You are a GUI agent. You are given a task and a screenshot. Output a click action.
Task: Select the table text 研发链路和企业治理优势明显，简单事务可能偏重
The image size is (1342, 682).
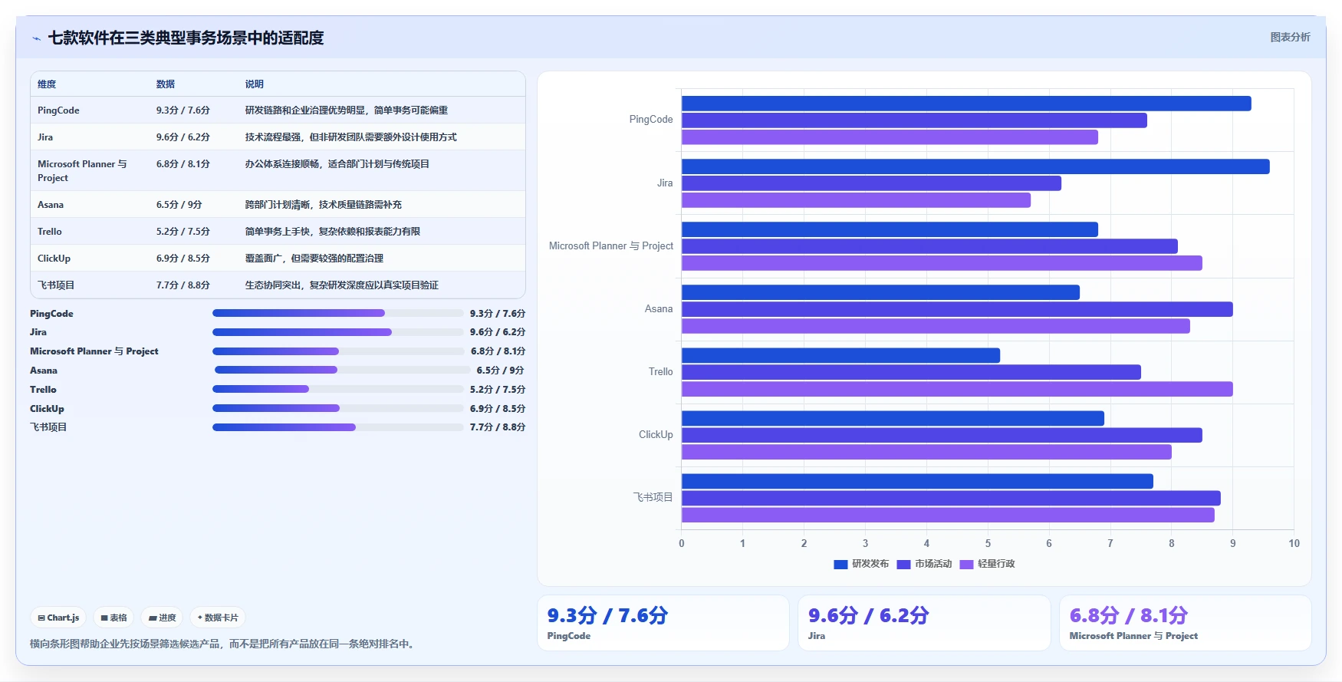[x=347, y=110]
